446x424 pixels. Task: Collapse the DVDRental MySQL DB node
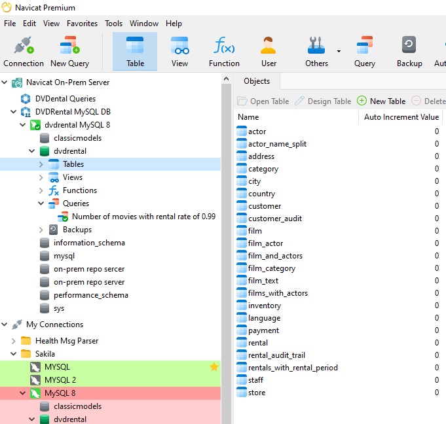[x=13, y=112]
